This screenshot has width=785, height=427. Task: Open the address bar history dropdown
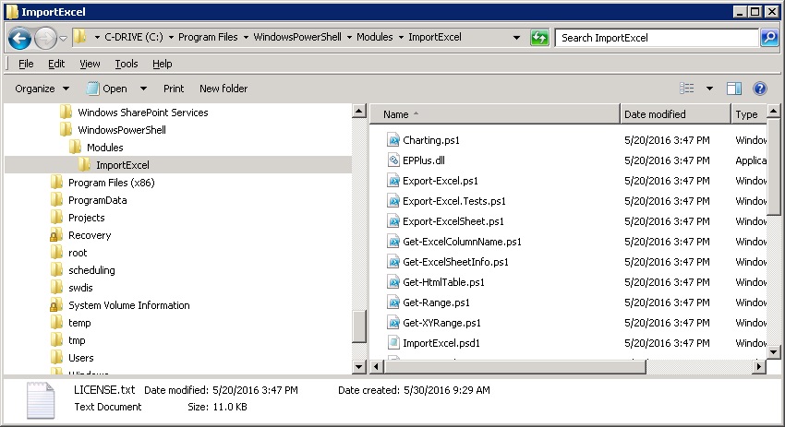516,38
